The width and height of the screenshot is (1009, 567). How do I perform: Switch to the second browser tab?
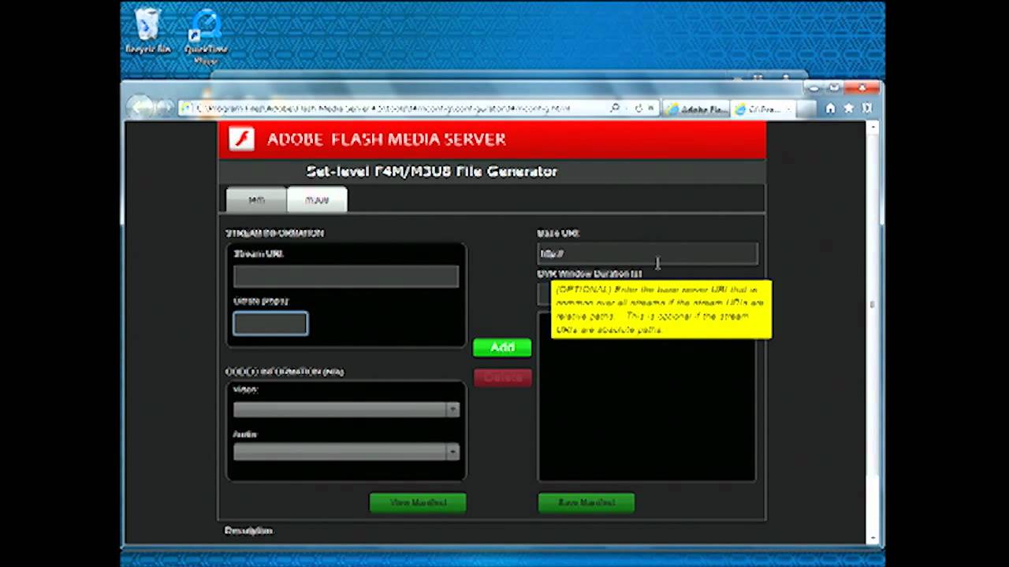(x=761, y=109)
